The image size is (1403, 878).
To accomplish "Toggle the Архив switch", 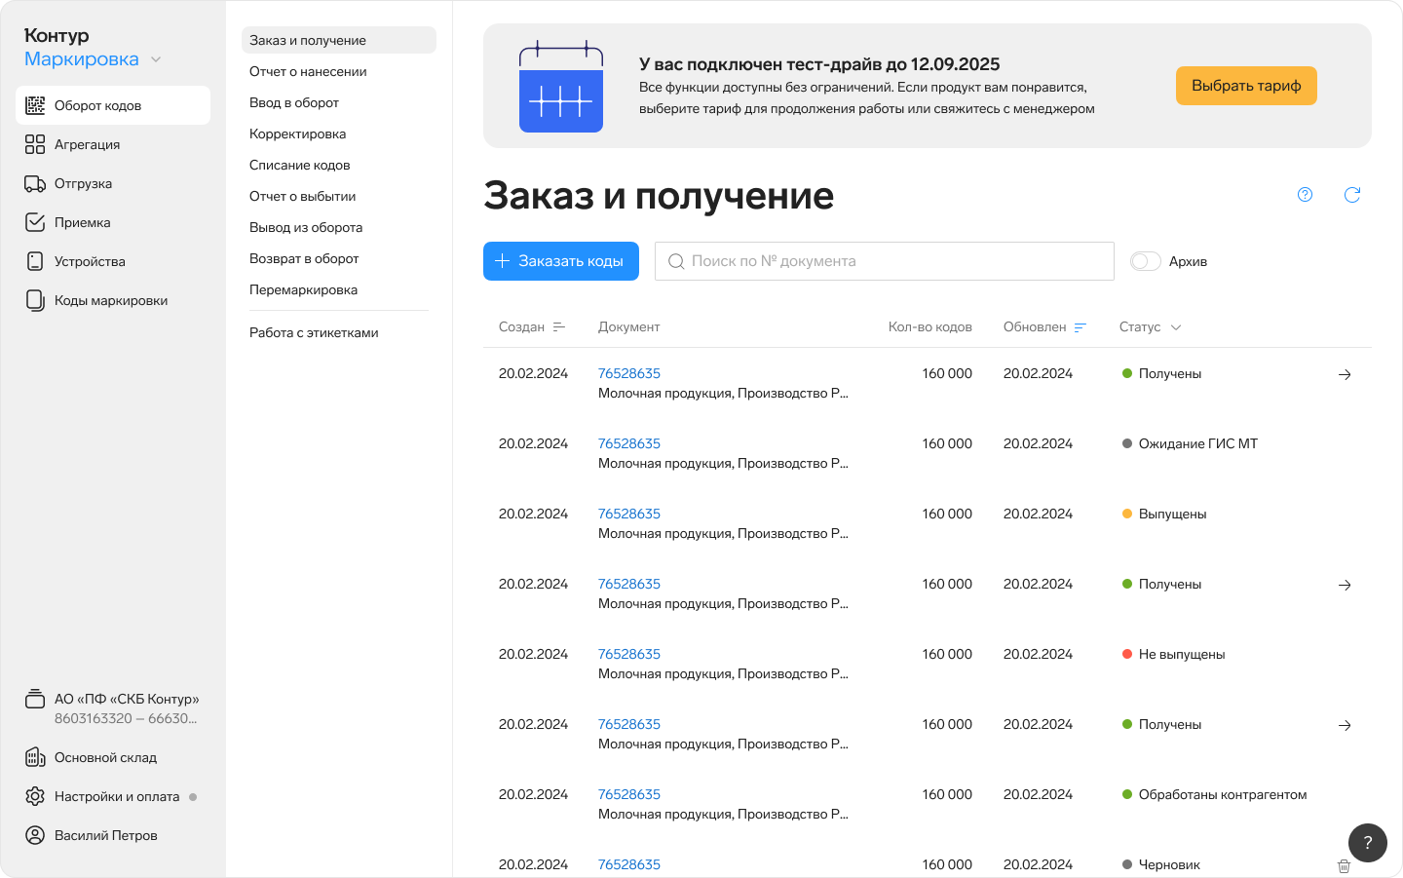I will tap(1145, 261).
